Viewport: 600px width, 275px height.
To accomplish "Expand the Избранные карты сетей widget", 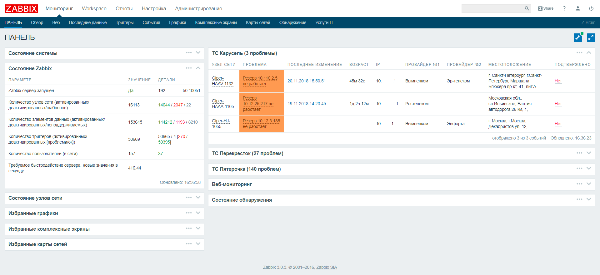I will point(198,243).
